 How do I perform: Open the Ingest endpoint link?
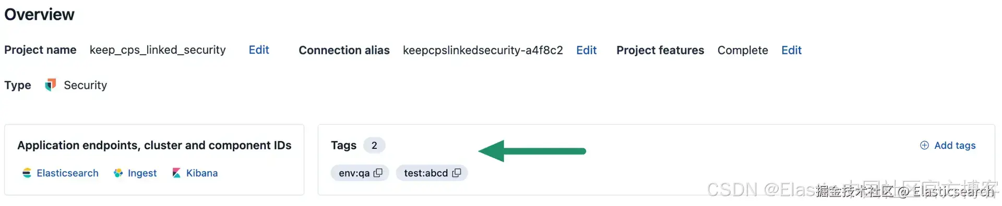pos(142,173)
